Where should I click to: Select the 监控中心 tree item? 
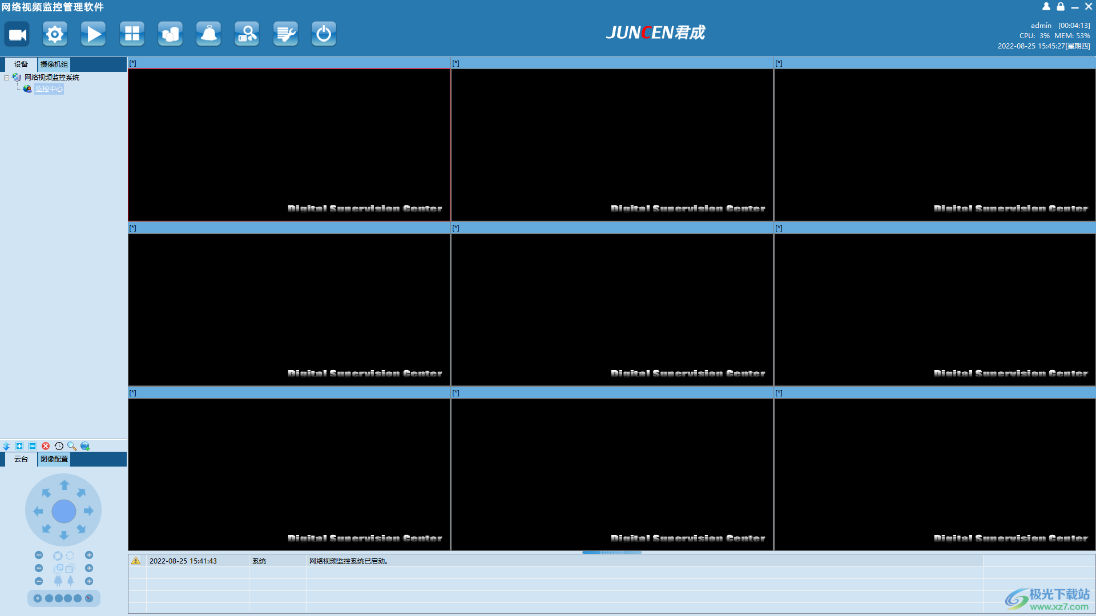coord(49,89)
